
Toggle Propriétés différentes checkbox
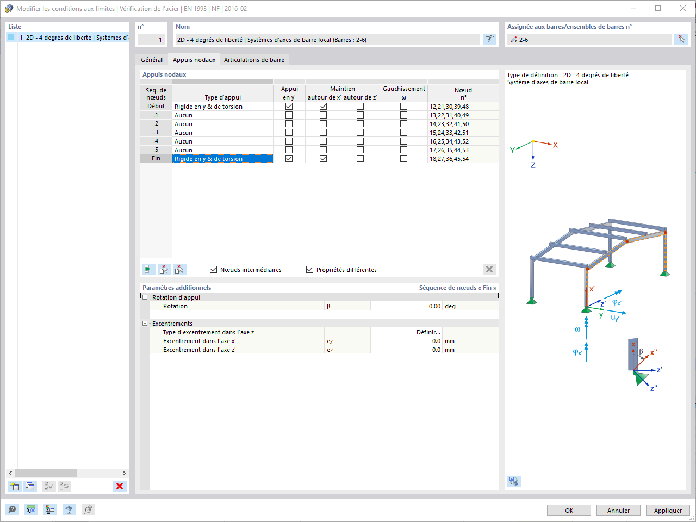(x=310, y=269)
